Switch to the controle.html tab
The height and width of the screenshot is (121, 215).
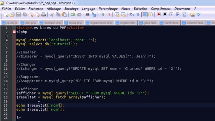(x=193, y=23)
